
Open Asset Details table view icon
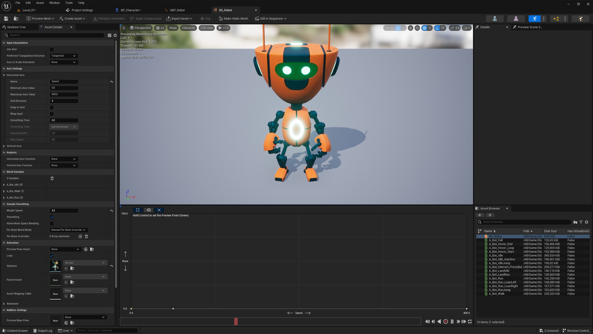pos(109,35)
